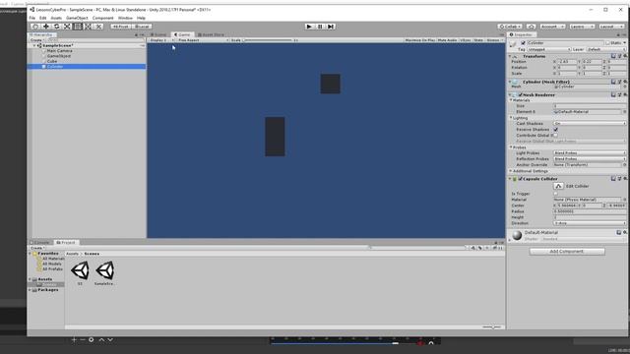Switch to the Console tab
This screenshot has width=630, height=354.
39,243
